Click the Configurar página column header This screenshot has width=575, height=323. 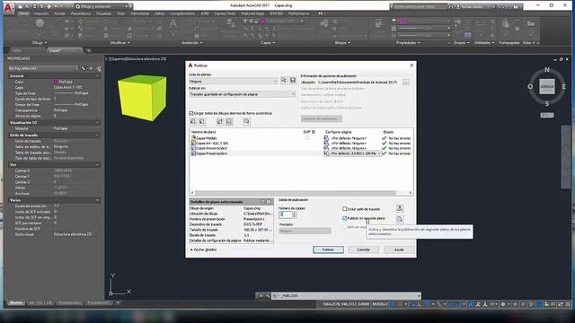click(x=338, y=132)
